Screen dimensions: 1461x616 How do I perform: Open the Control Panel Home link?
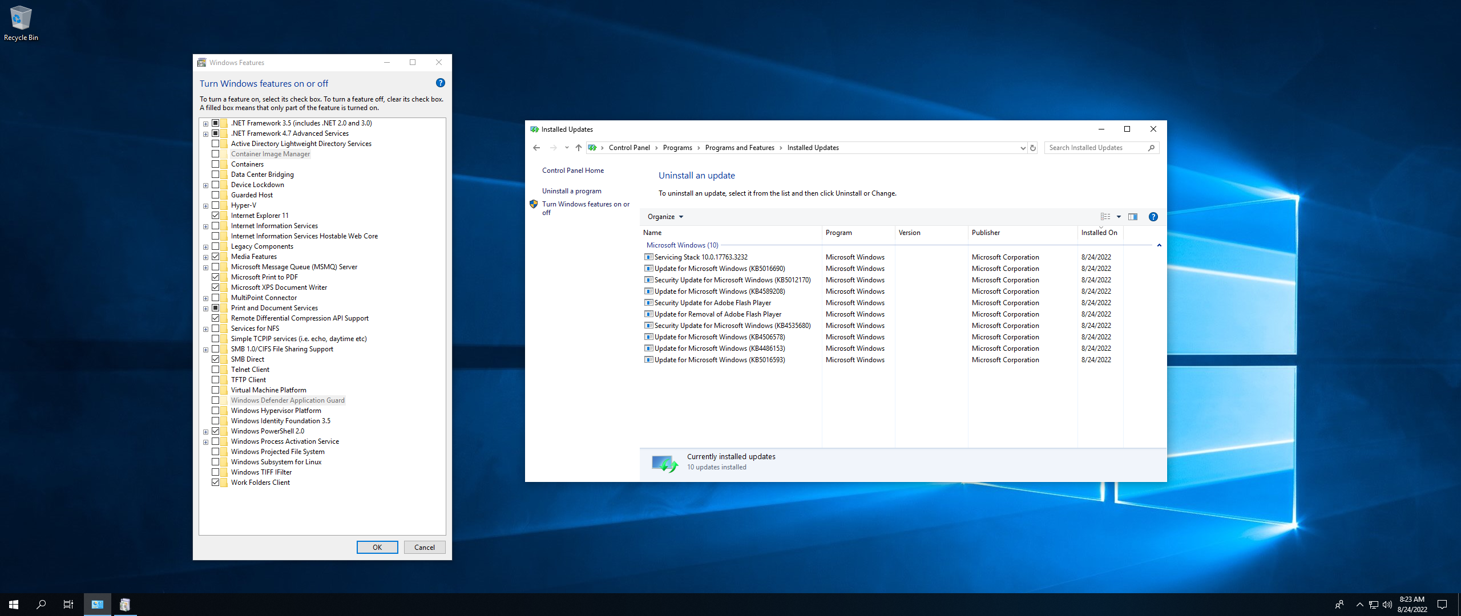coord(572,171)
